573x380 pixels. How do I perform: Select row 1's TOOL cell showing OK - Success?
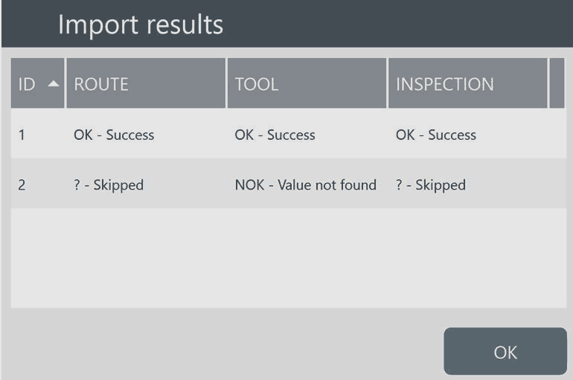coord(275,135)
